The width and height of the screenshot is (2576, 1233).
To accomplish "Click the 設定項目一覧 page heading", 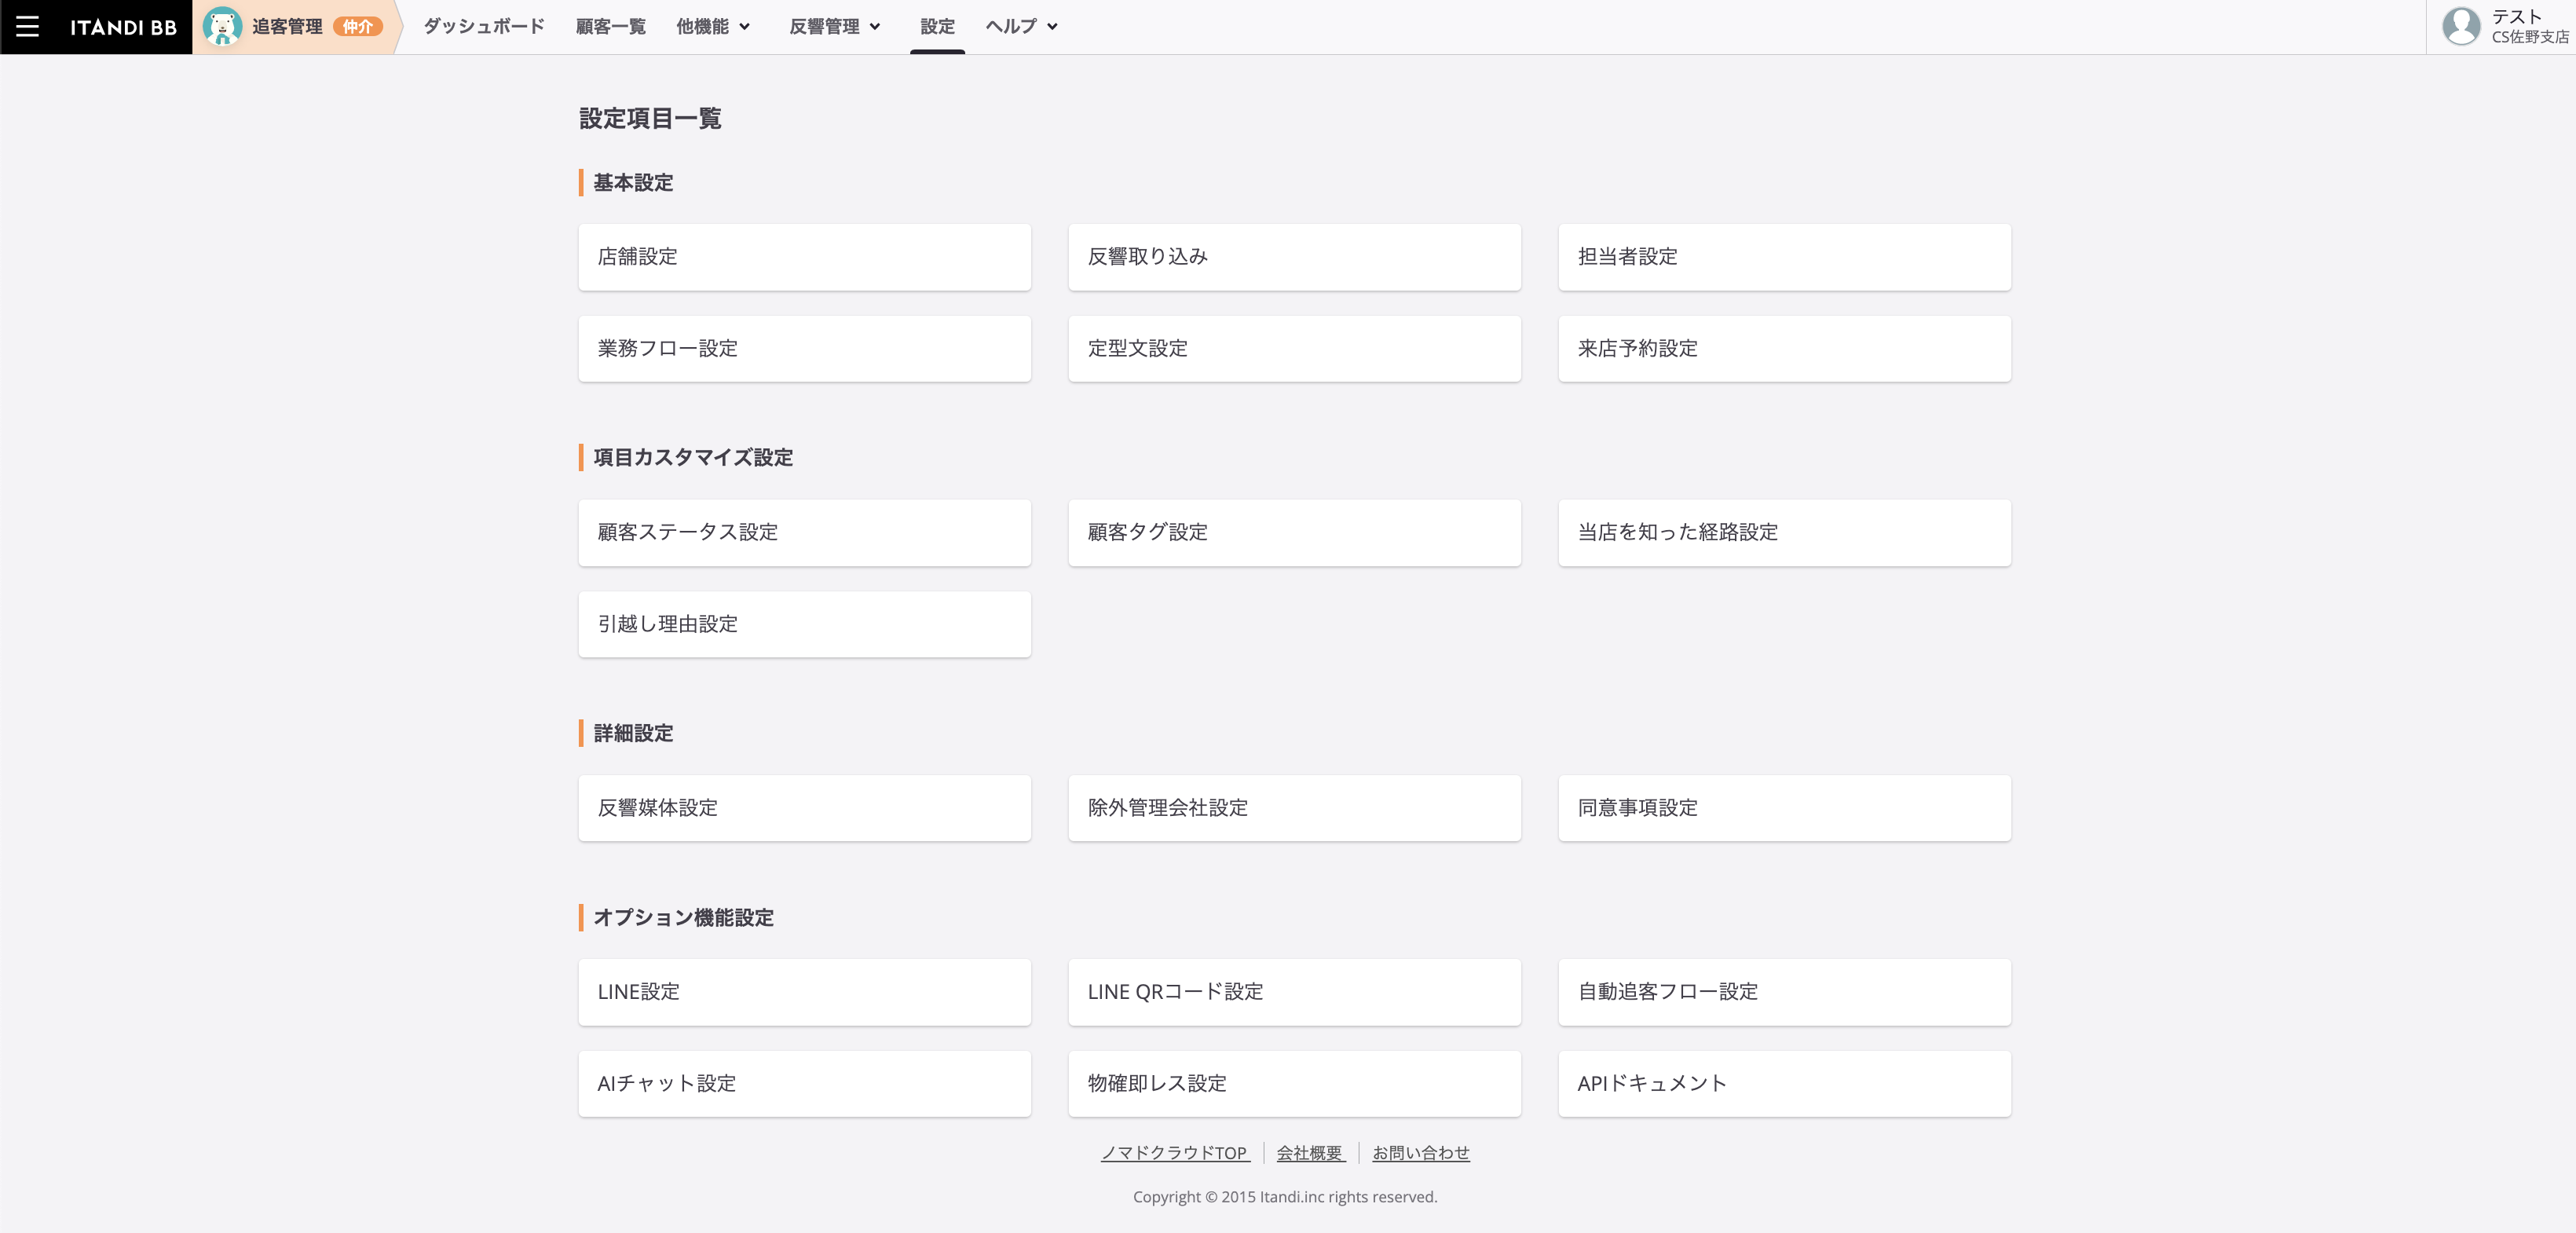I will click(x=650, y=119).
